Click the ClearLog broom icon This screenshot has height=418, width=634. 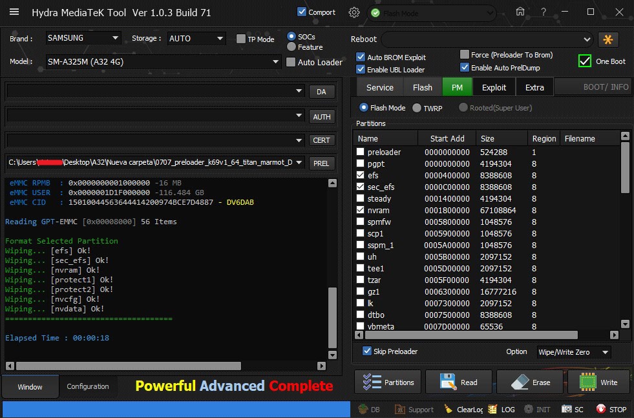pos(449,409)
